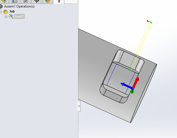The width and height of the screenshot is (177, 138).
Task: Click the Job folder icon
Action: tap(6, 11)
